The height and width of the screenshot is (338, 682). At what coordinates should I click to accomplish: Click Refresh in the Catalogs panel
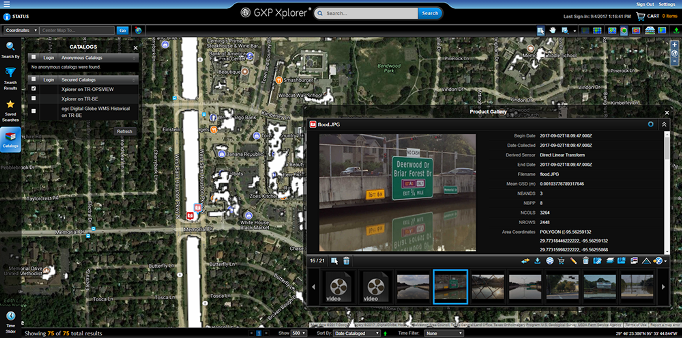[125, 131]
